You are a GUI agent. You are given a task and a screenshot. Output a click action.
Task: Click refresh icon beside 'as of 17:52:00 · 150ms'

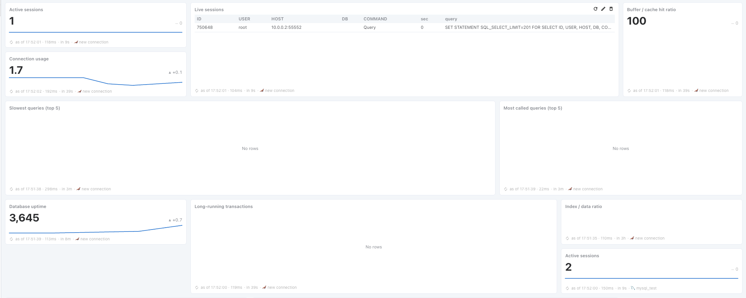[567, 288]
